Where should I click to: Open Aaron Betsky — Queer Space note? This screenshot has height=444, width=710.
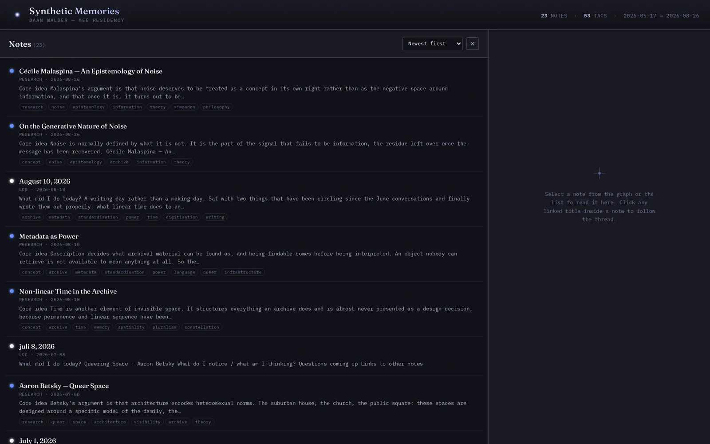(64, 386)
